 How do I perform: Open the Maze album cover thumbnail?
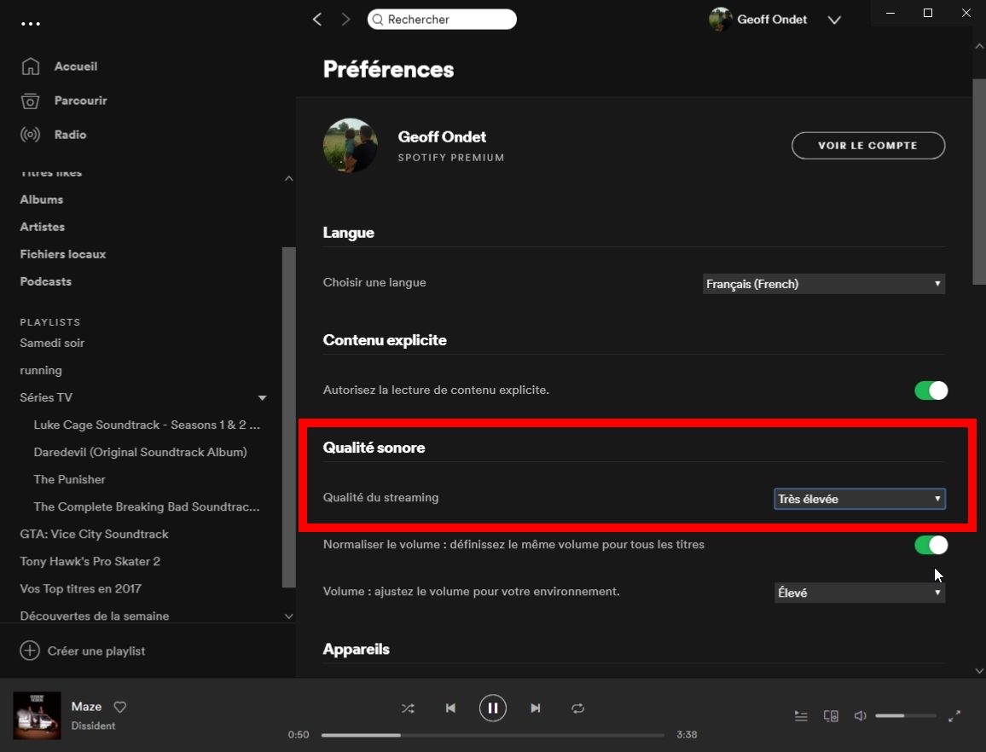pyautogui.click(x=37, y=715)
